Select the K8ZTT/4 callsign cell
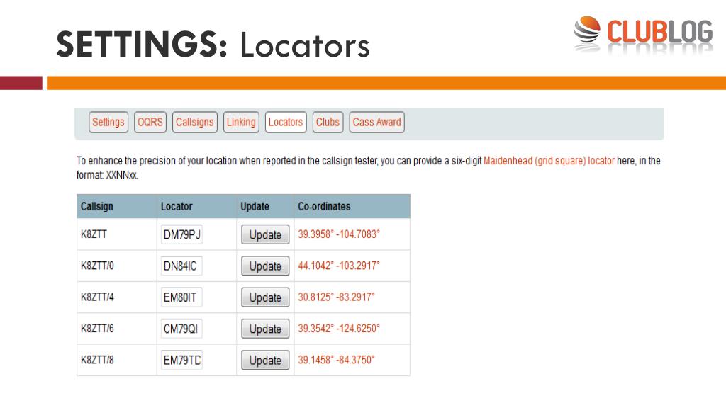The image size is (726, 408). pos(117,297)
